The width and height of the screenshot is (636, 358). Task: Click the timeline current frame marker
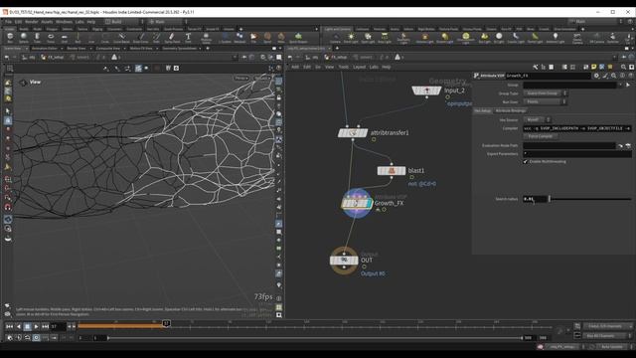[166, 323]
